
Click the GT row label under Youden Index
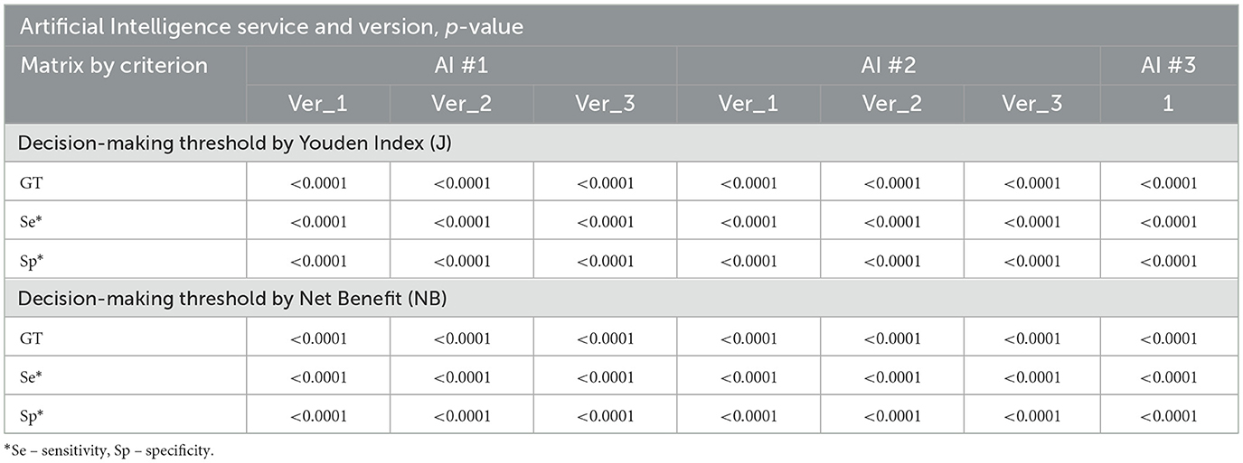pyautogui.click(x=31, y=183)
